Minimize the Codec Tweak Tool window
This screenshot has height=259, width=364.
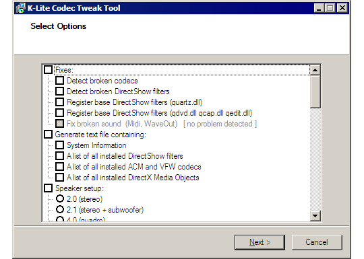[x=319, y=8]
